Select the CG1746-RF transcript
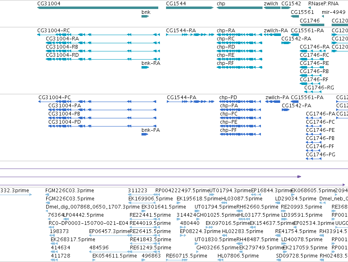 [310, 84]
